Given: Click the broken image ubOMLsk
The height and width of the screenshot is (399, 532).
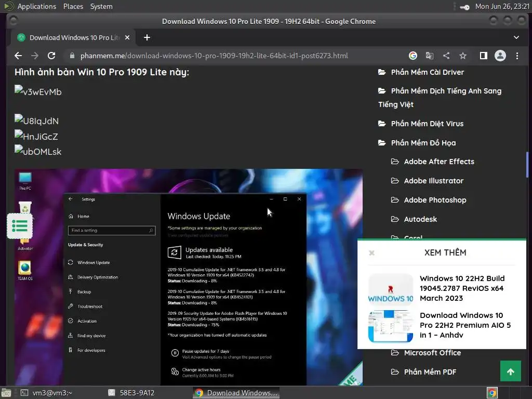Looking at the screenshot, I should click(x=38, y=151).
